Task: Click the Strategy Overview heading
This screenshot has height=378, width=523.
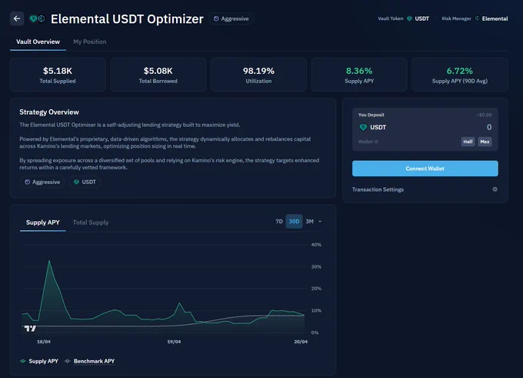Action: pyautogui.click(x=49, y=112)
